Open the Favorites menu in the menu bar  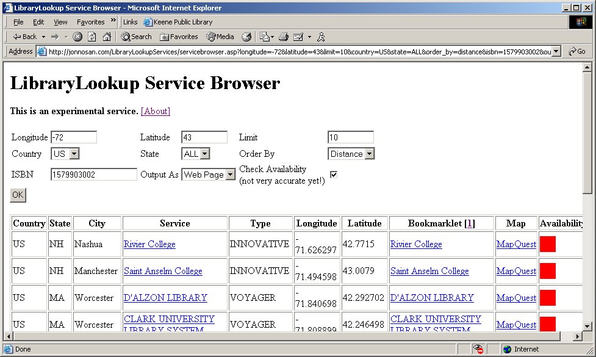[x=90, y=22]
